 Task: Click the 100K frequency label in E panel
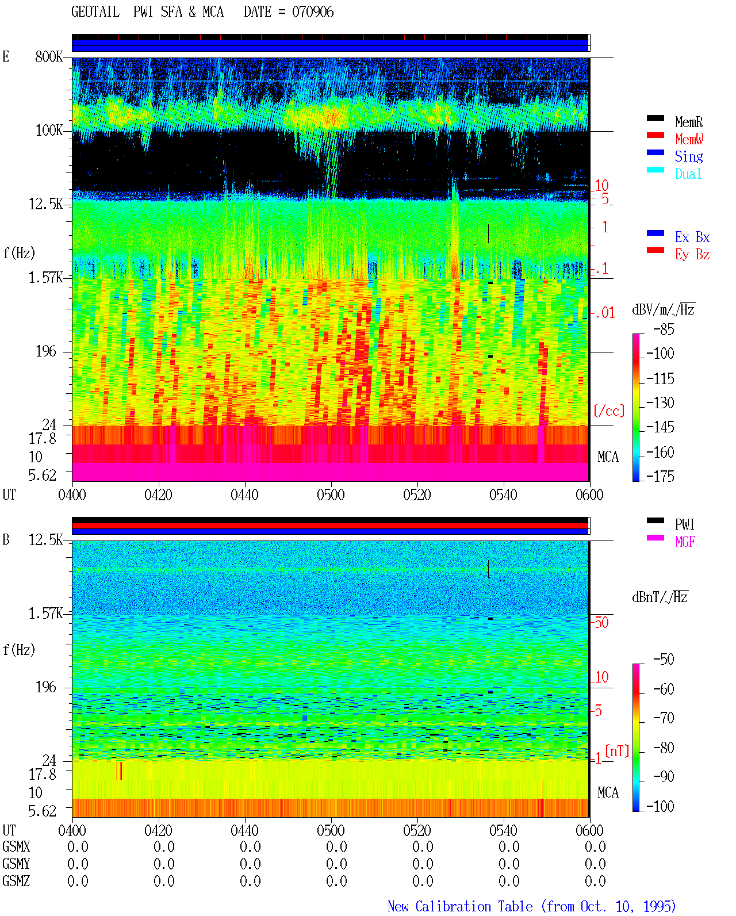(49, 130)
